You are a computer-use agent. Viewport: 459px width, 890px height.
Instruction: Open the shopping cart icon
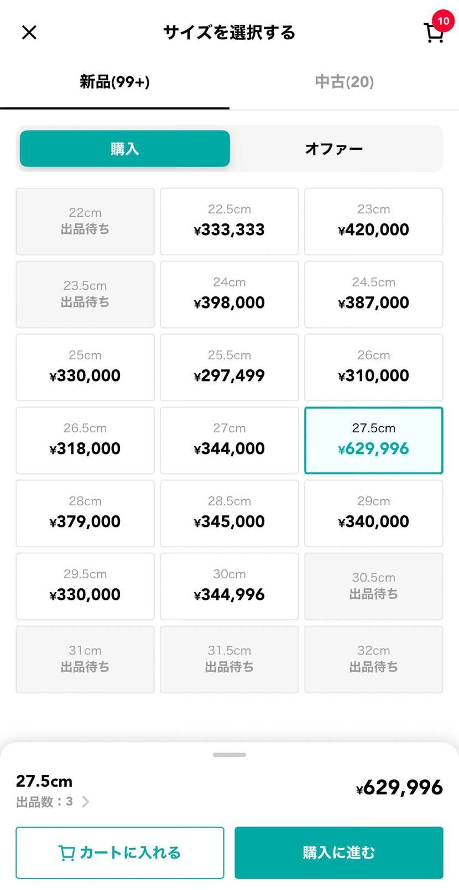pyautogui.click(x=433, y=34)
